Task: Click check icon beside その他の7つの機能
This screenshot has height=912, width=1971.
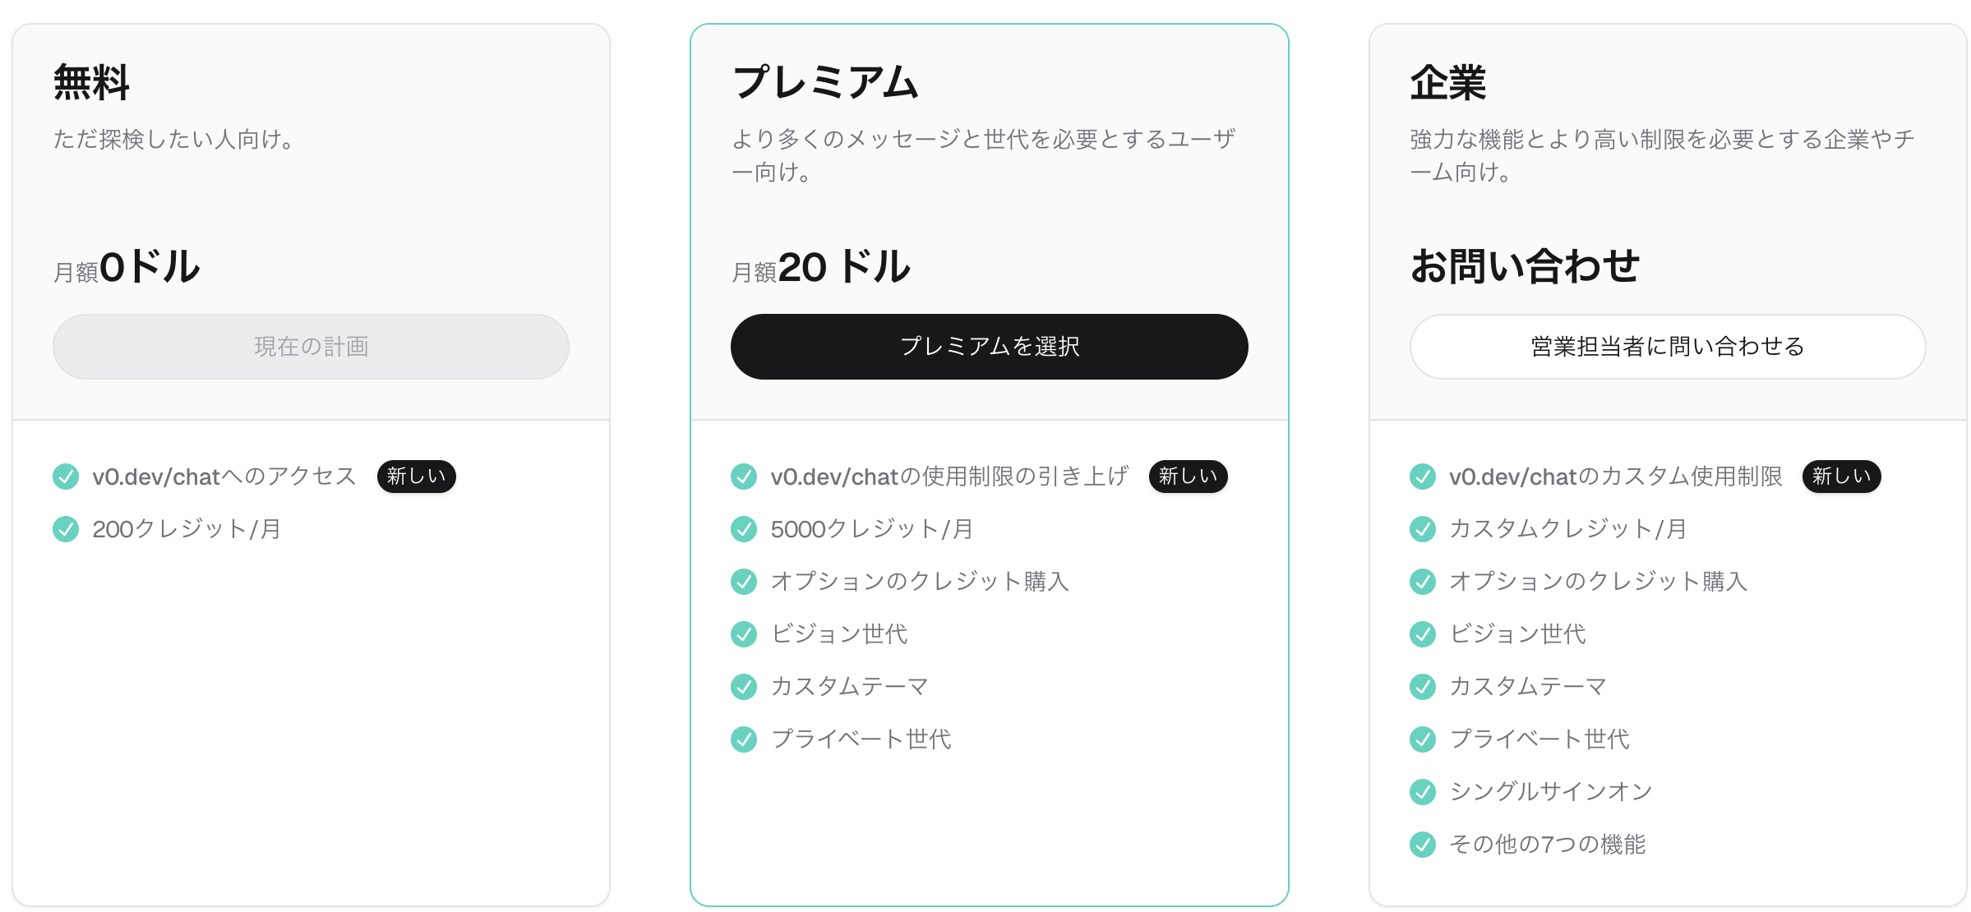Action: 1423,845
